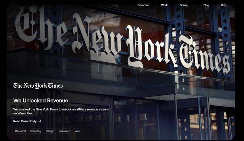Screen dimensions: 244x141
Task: Select the Branding tag
Action: [35, 131]
